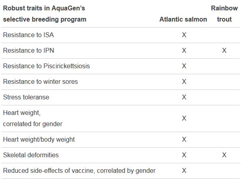Click the 'Heart weight, correlated for gender' label
This screenshot has height=182, width=245.
click(x=32, y=119)
